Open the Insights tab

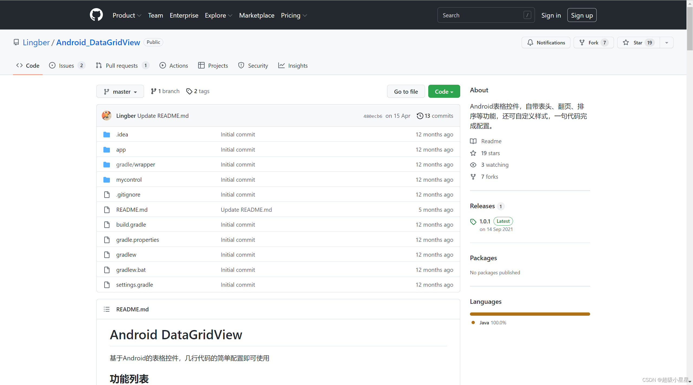pos(293,66)
